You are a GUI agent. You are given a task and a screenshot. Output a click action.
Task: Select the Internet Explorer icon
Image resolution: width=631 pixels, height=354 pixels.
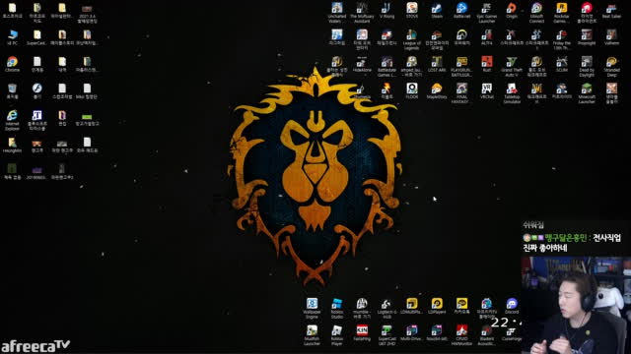12,120
